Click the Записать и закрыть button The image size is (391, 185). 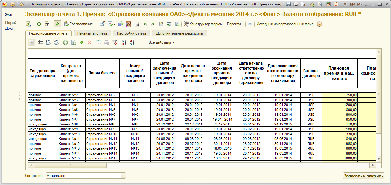[363, 176]
